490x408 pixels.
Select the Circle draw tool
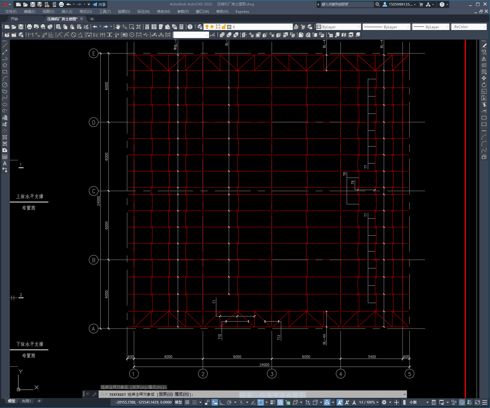click(5, 85)
